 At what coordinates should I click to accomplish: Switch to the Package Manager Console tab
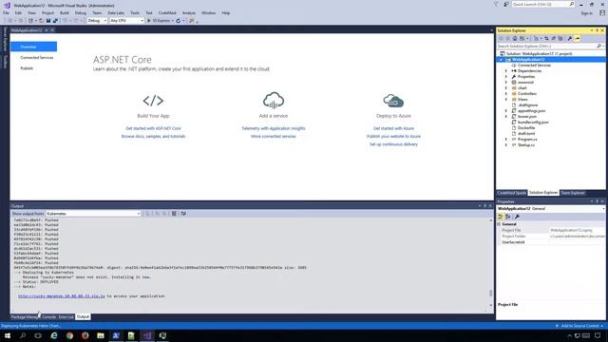(33, 316)
